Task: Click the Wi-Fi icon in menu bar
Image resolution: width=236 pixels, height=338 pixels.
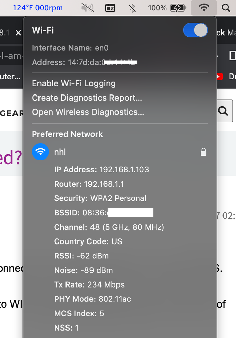Action: click(203, 8)
